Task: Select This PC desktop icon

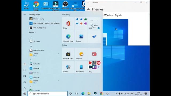Action: click(x=26, y=5)
